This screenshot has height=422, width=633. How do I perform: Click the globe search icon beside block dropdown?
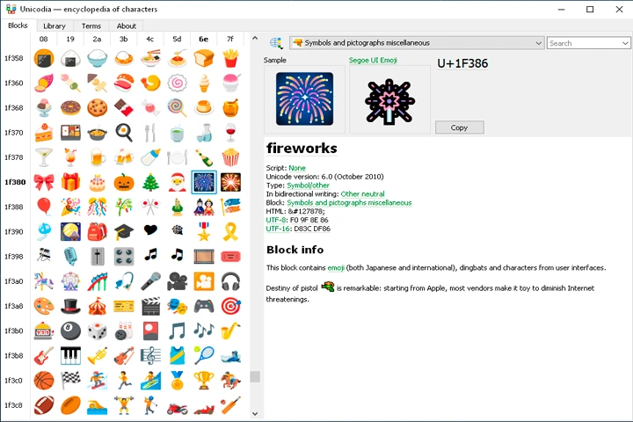pos(276,43)
